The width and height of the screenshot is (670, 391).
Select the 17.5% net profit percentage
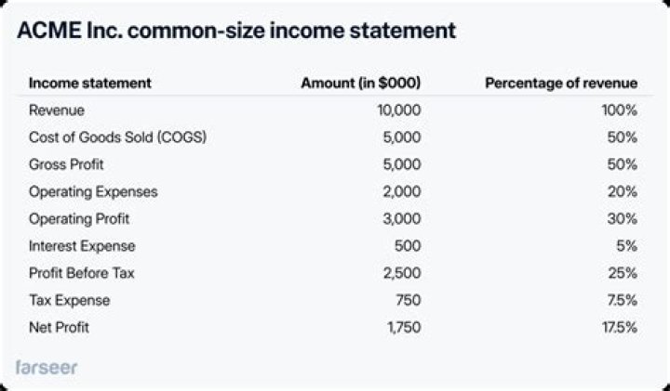(x=618, y=328)
